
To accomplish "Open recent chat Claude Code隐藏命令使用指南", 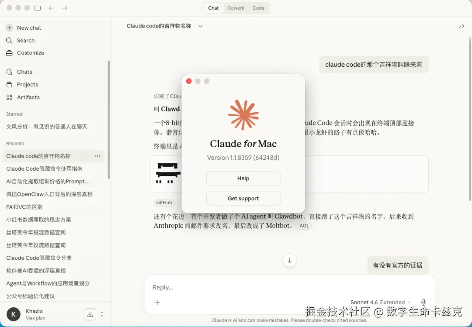I will pyautogui.click(x=44, y=169).
